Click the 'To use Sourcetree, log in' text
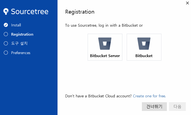The image size is (191, 115). tap(104, 25)
